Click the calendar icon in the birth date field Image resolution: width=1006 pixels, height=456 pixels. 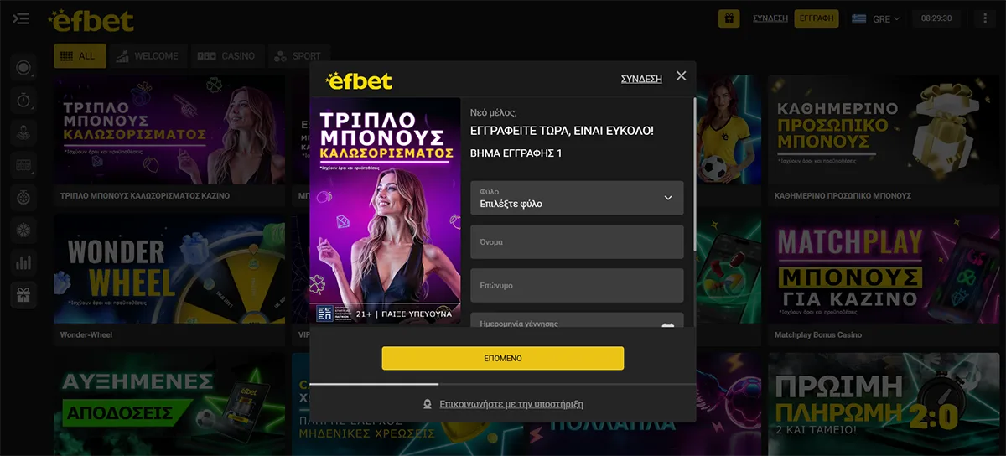668,325
